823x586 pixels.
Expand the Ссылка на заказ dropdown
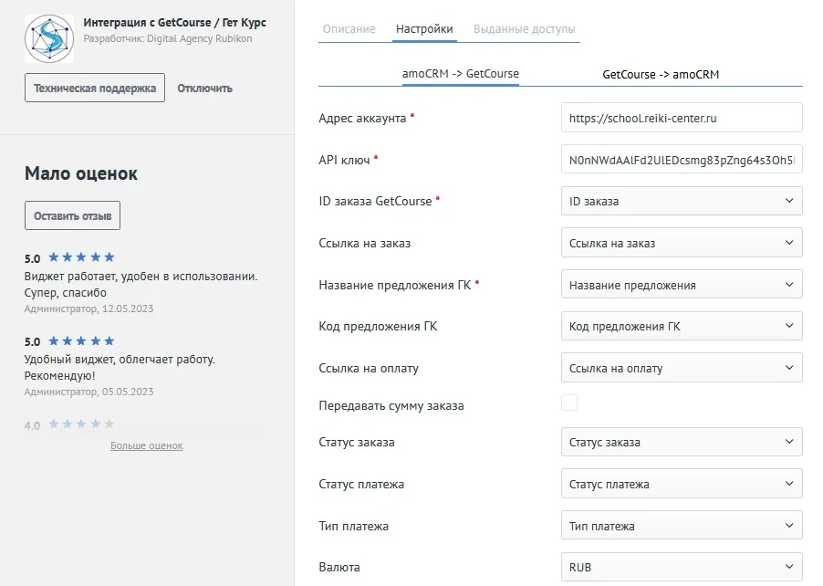click(681, 242)
